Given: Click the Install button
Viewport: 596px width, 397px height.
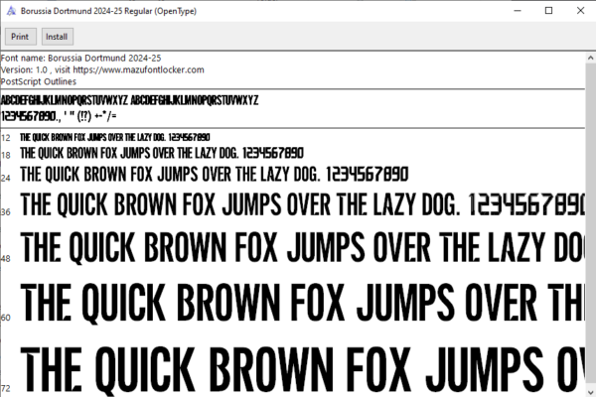Looking at the screenshot, I should coord(57,37).
